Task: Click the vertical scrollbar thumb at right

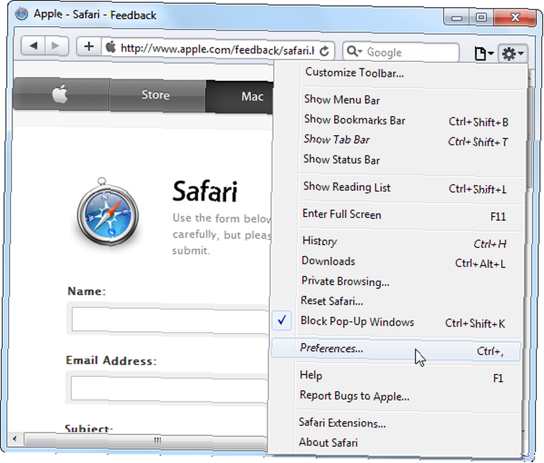Action: [x=529, y=137]
